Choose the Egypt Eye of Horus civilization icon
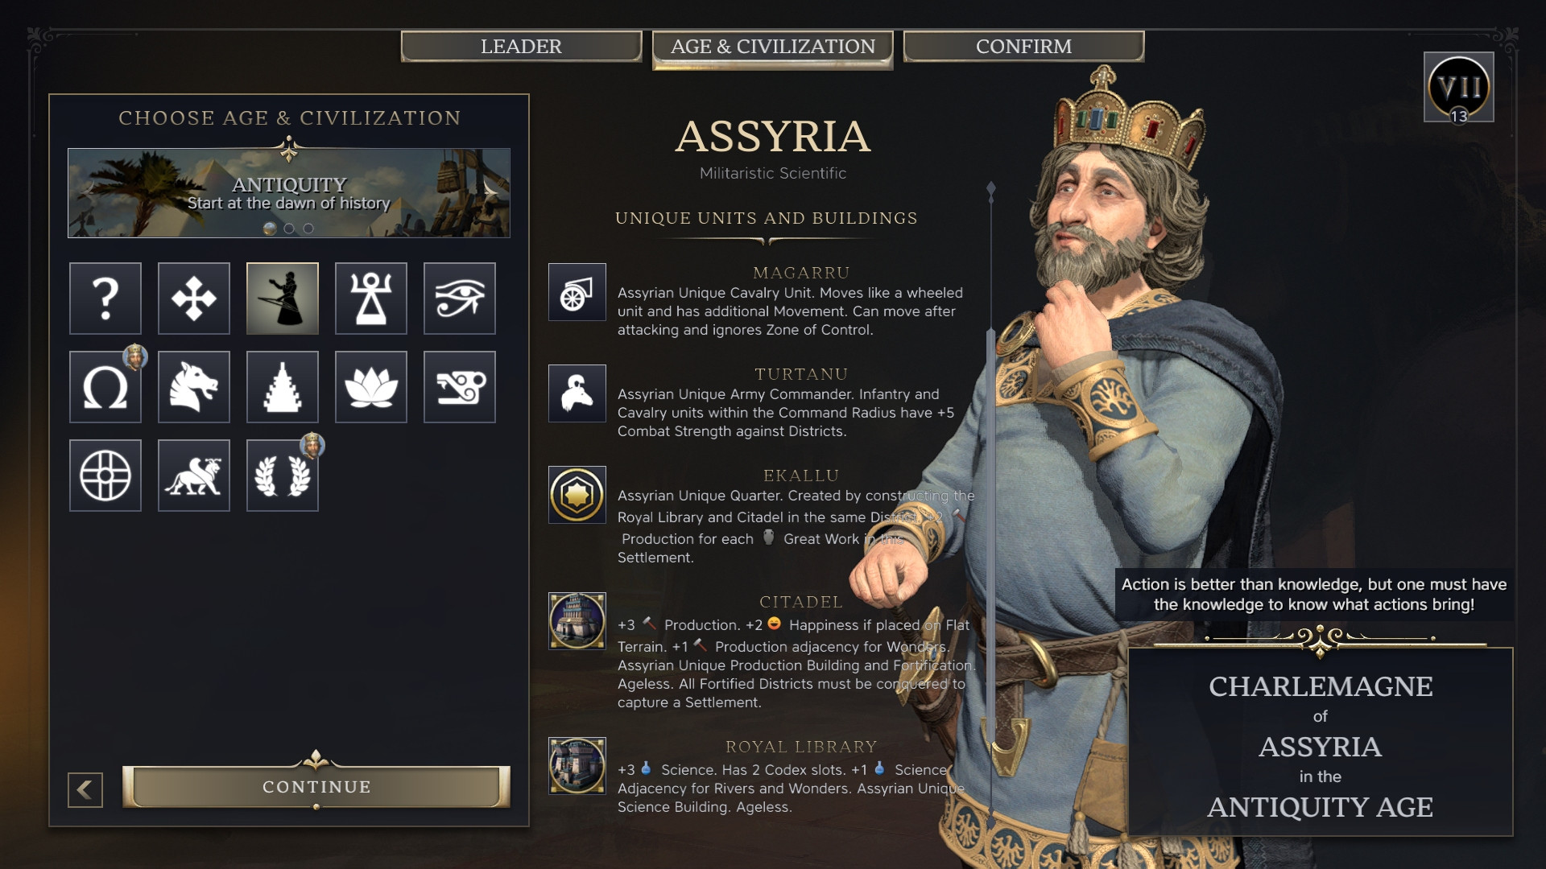The width and height of the screenshot is (1546, 869). click(x=460, y=299)
